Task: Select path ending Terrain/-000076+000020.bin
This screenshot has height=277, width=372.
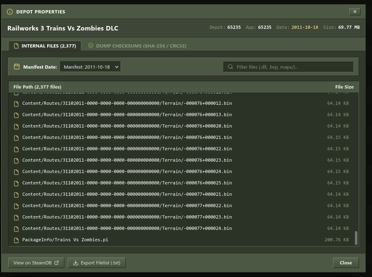Action: pos(127,126)
